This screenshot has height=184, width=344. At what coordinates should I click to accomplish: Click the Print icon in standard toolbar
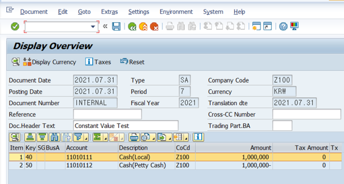pyautogui.click(x=170, y=27)
